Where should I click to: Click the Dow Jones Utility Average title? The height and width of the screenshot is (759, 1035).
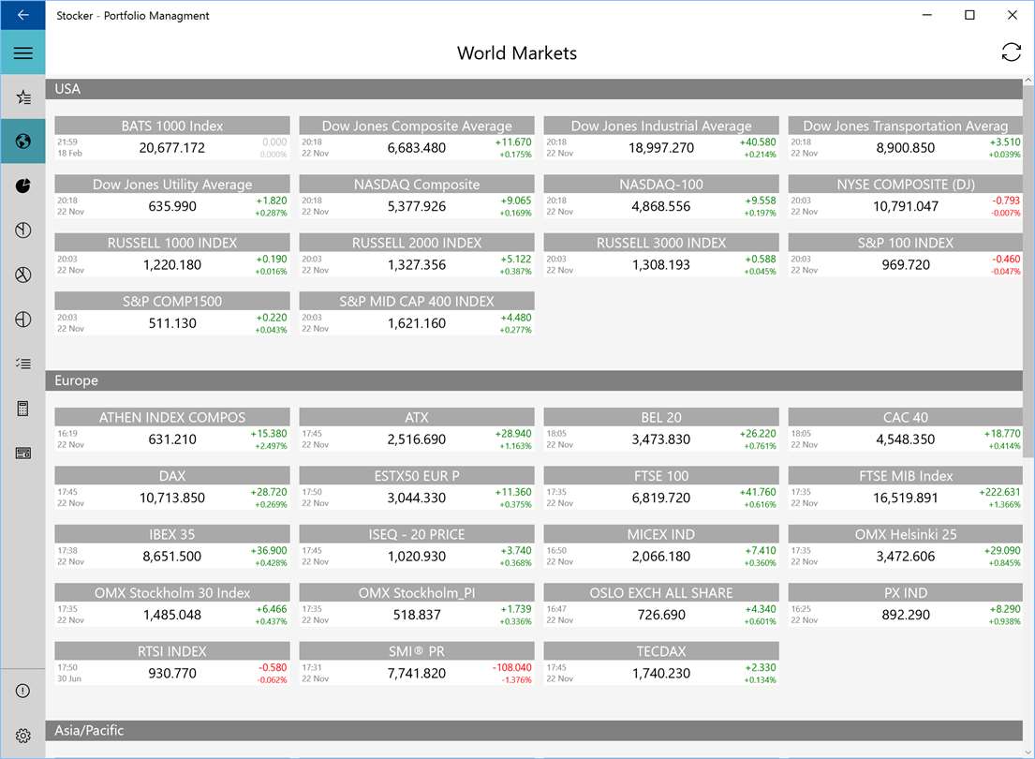pyautogui.click(x=172, y=185)
